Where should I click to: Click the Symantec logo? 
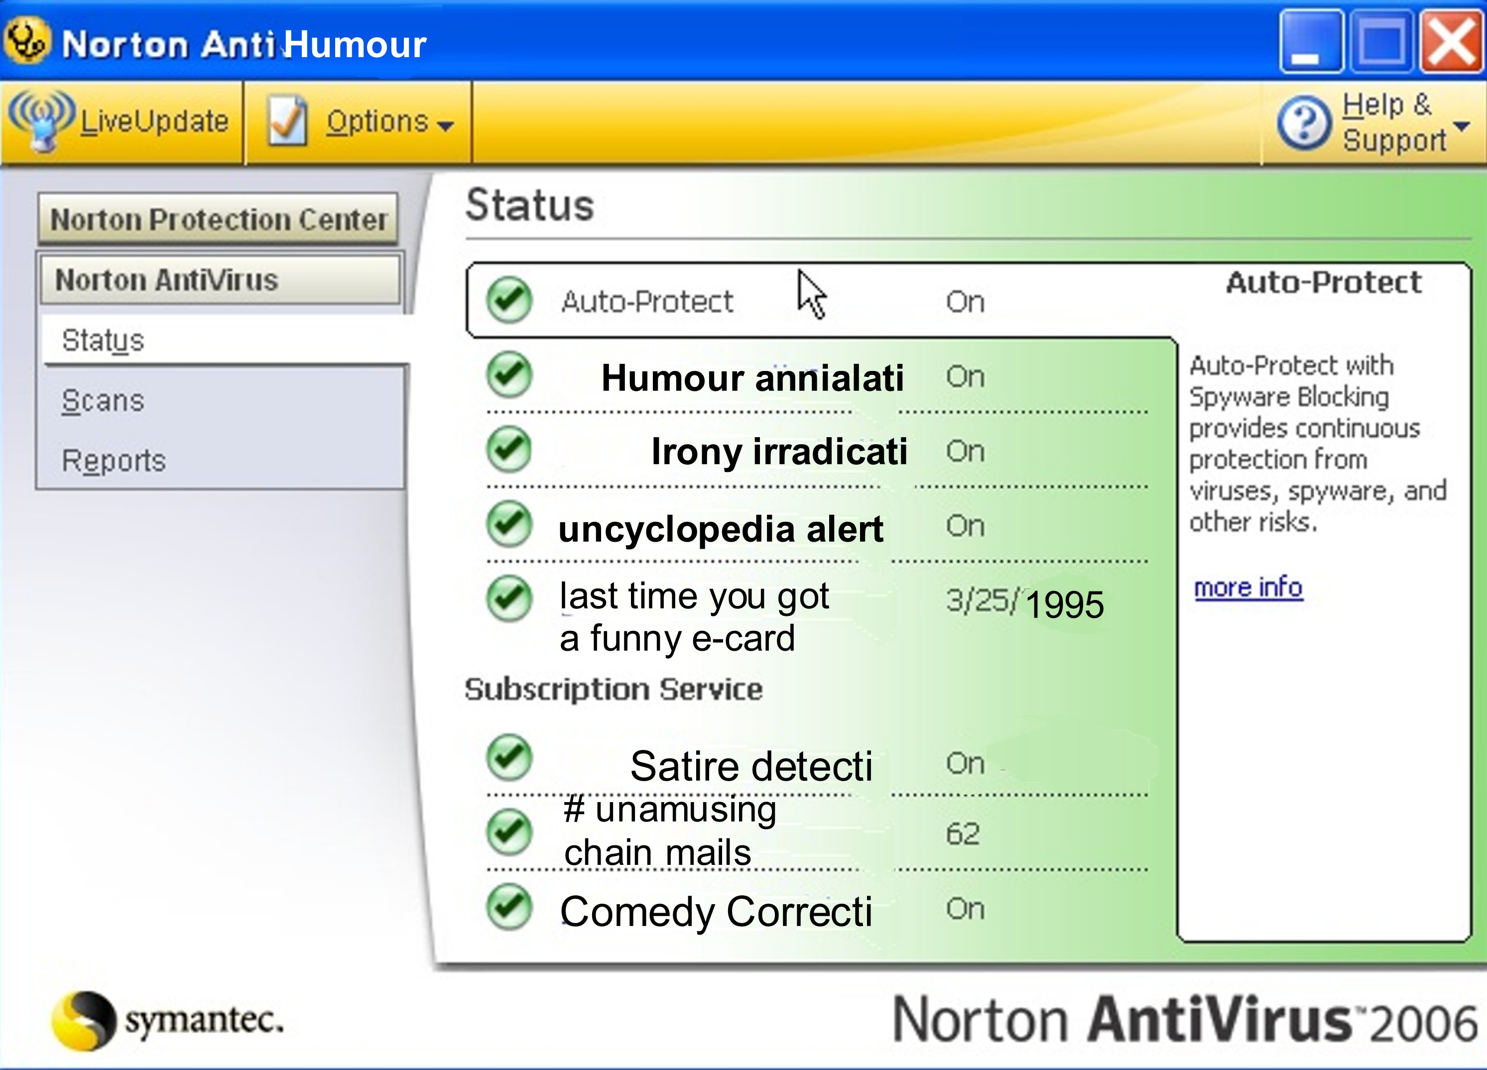click(x=167, y=1020)
